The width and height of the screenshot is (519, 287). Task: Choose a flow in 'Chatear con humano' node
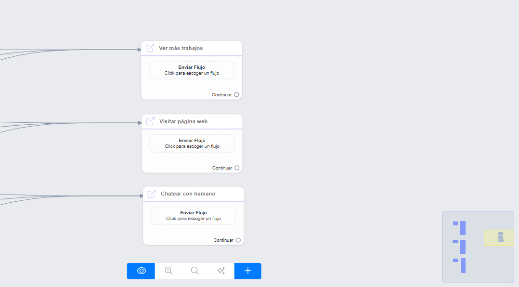point(194,216)
